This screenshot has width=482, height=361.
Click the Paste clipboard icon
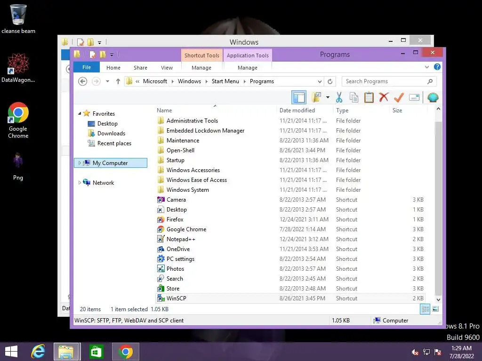tap(369, 98)
